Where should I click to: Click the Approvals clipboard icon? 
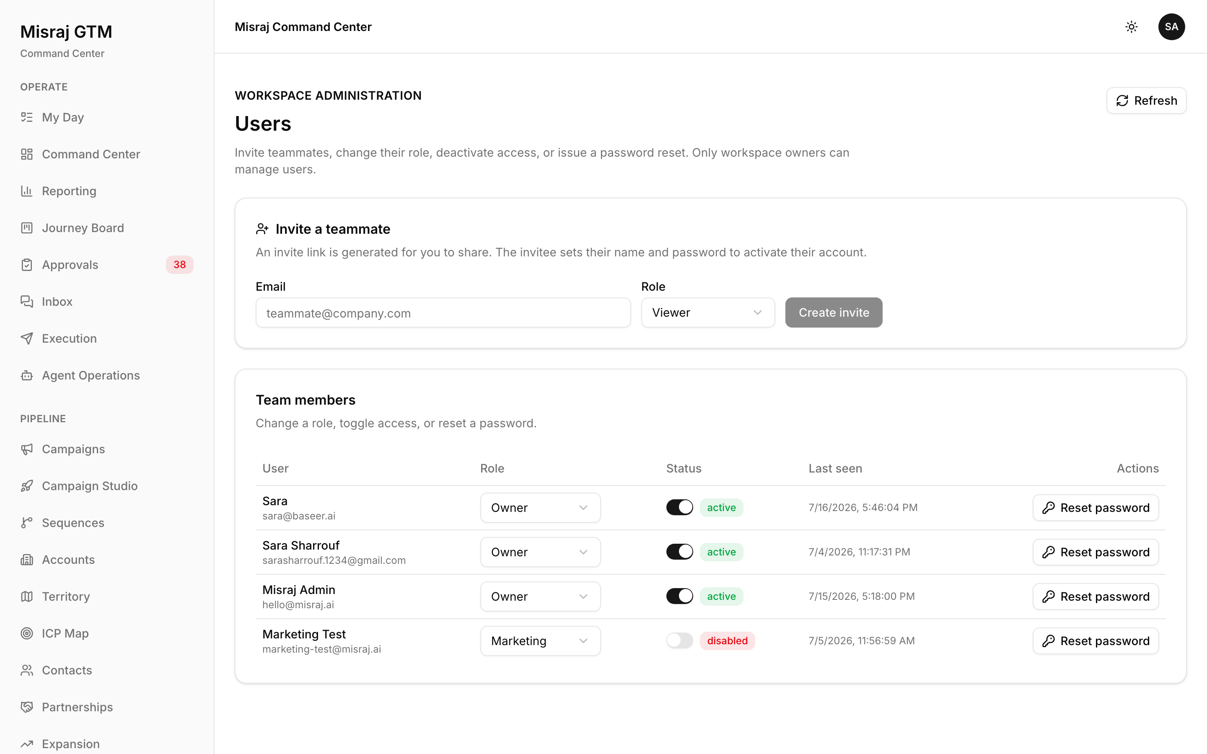pos(27,265)
